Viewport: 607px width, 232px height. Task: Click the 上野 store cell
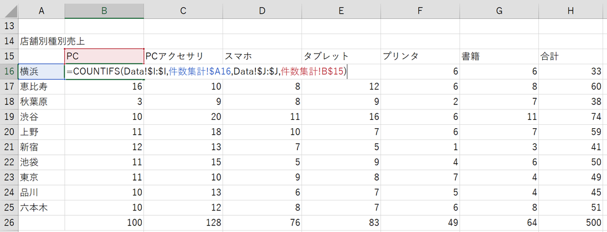tap(42, 133)
